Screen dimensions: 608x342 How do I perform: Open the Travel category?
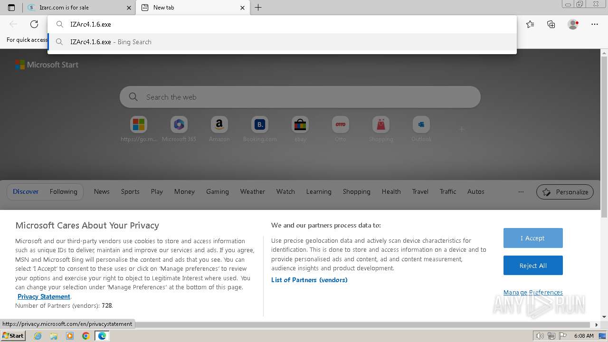click(420, 191)
